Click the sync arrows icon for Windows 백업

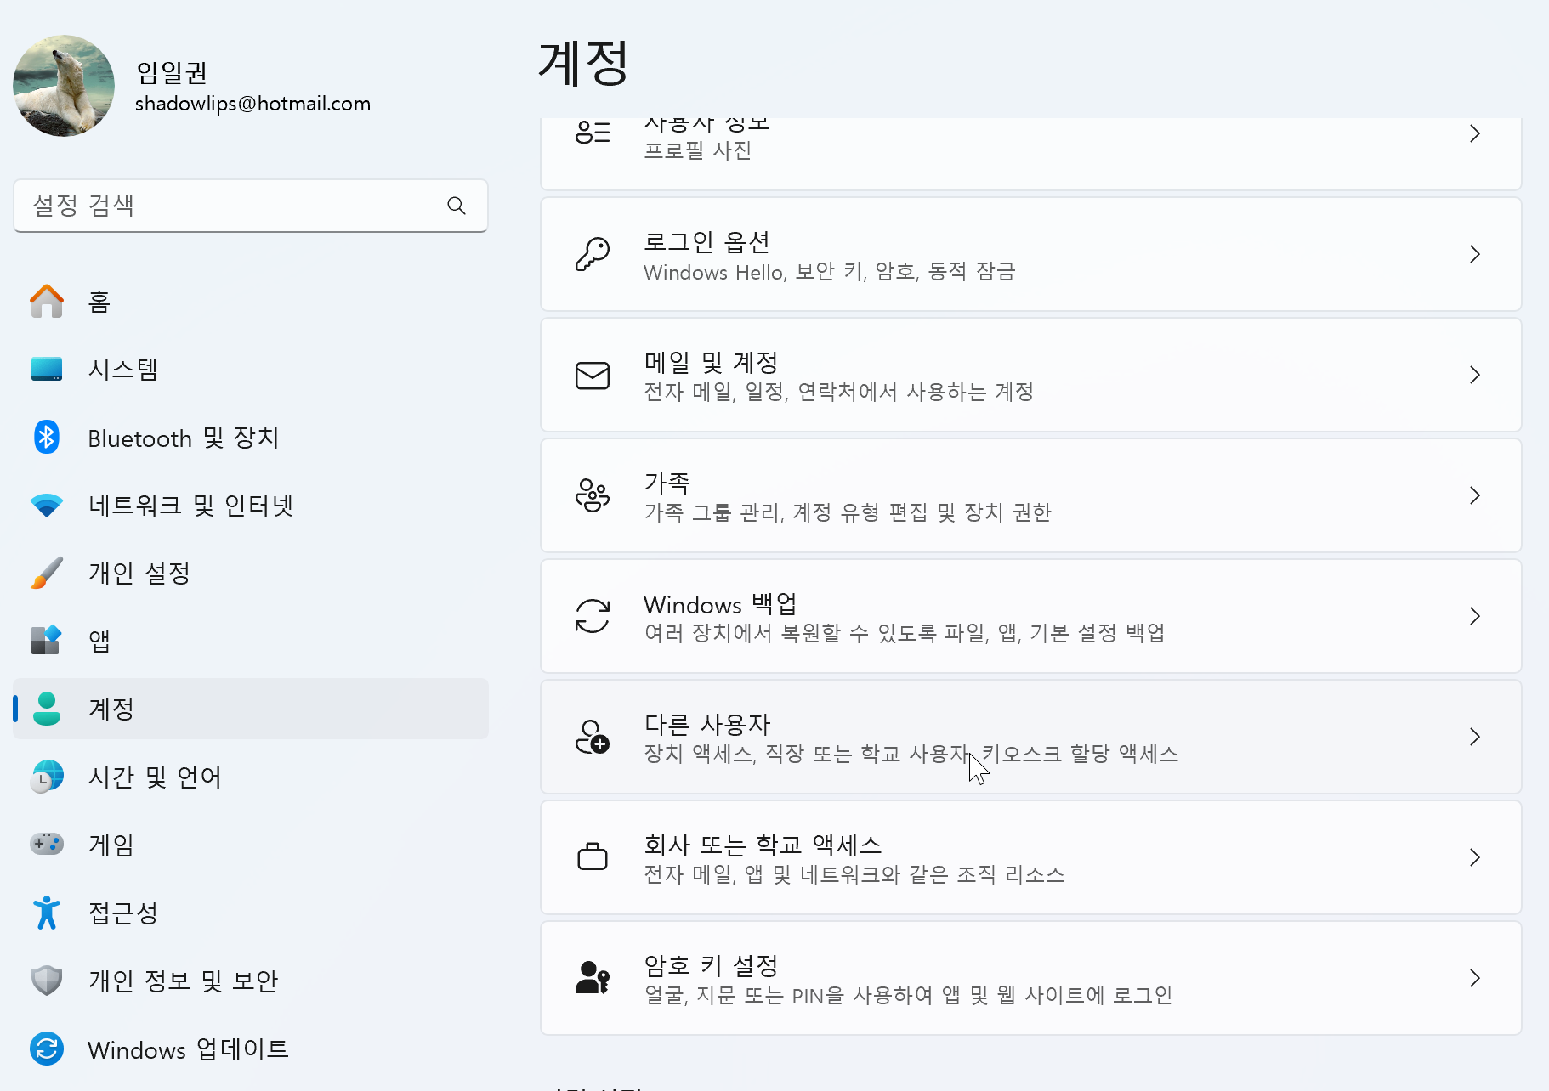tap(593, 616)
